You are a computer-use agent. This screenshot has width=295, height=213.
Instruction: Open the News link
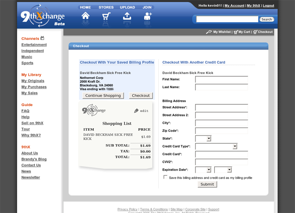click(x=26, y=171)
